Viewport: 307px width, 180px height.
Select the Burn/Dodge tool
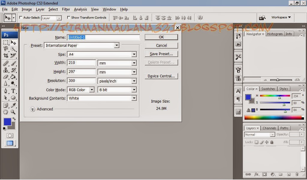13,83
